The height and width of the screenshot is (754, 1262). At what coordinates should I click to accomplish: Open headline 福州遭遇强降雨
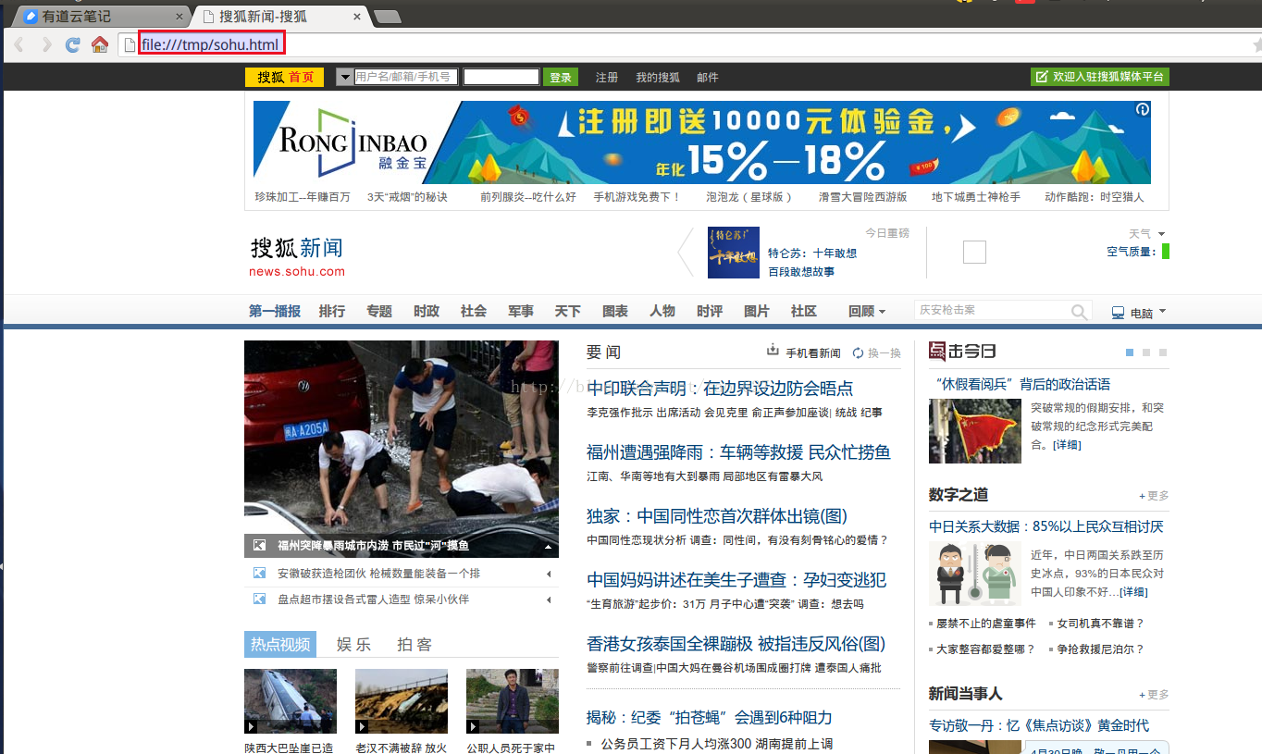738,452
